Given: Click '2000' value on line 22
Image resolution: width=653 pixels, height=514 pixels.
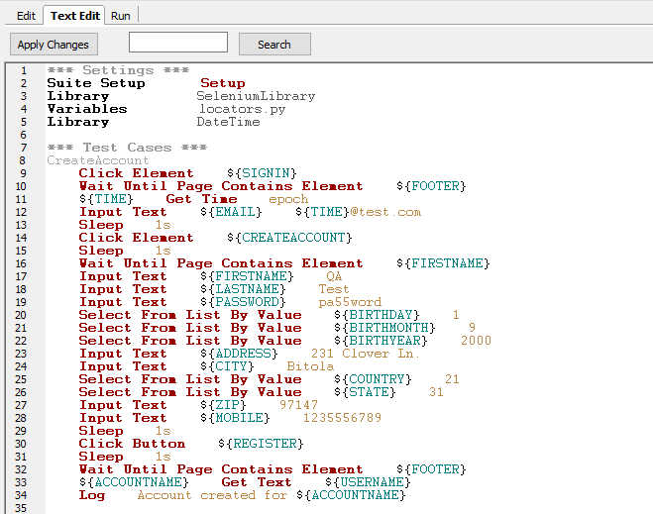Looking at the screenshot, I should (x=476, y=341).
